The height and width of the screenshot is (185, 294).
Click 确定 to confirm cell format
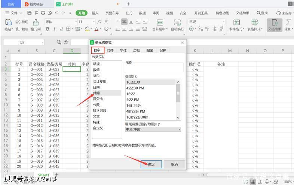[151, 164]
